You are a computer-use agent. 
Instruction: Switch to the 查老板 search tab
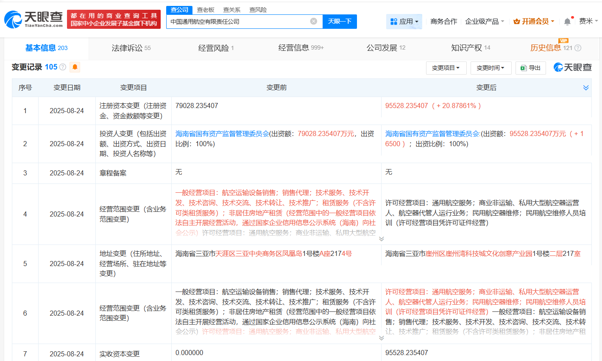point(206,10)
